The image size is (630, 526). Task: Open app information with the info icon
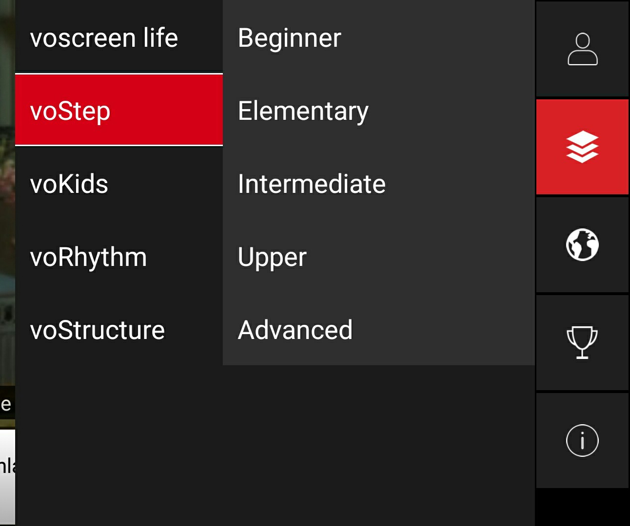pos(582,440)
